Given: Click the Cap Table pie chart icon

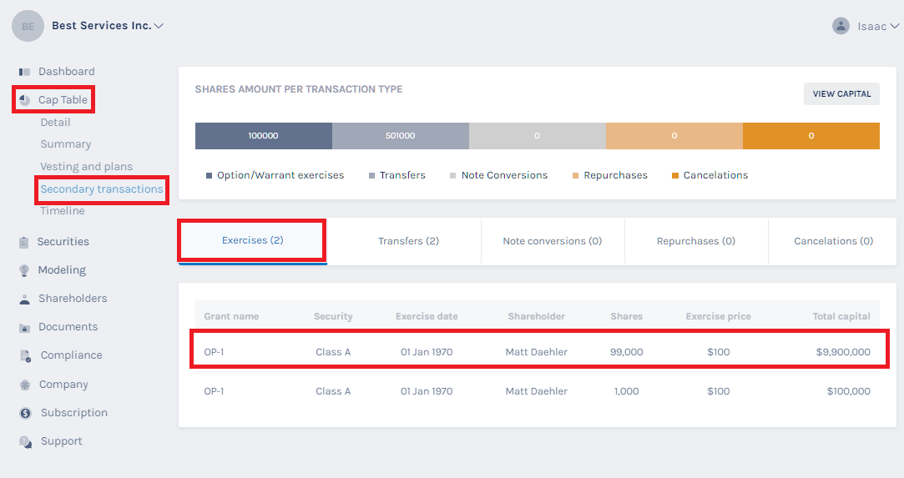Looking at the screenshot, I should 24,100.
